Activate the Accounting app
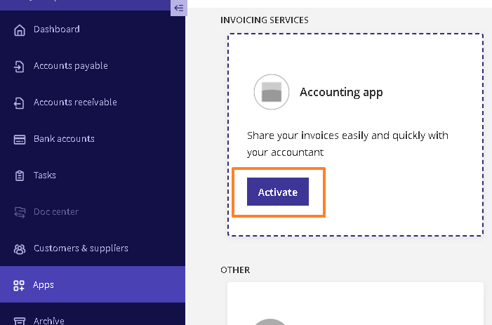492x325 pixels. coord(278,192)
